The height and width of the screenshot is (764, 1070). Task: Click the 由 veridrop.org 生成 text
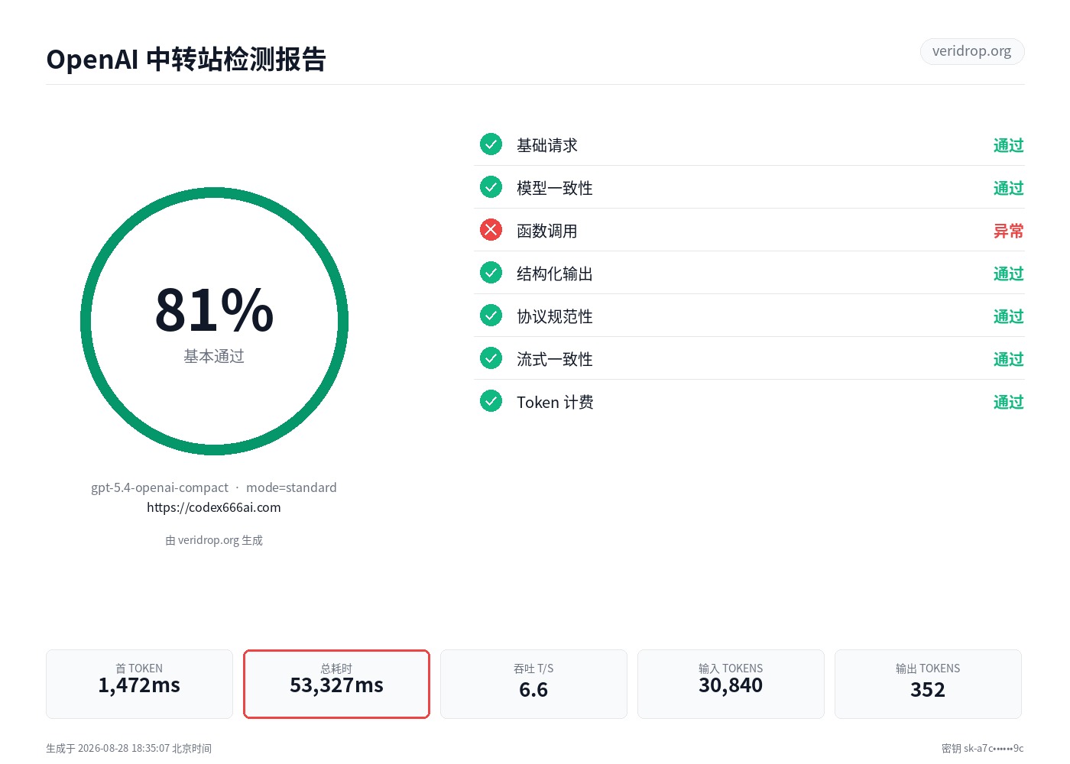pos(214,540)
